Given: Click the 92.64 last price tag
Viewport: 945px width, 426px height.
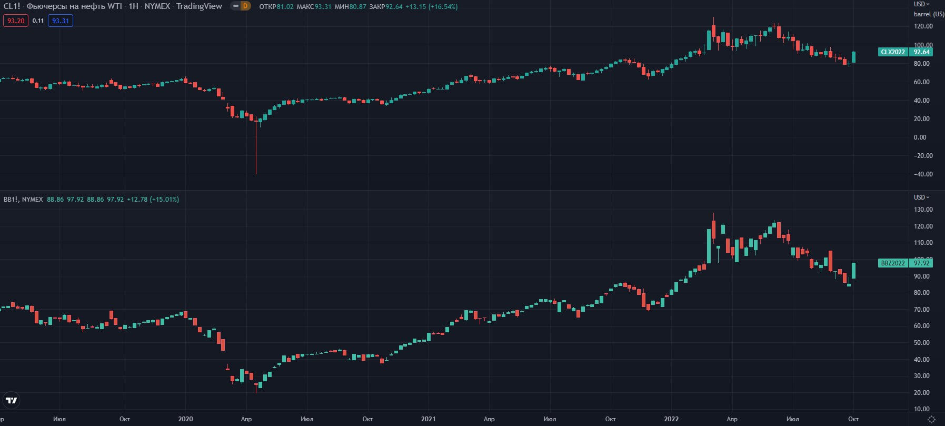Looking at the screenshot, I should coord(921,52).
